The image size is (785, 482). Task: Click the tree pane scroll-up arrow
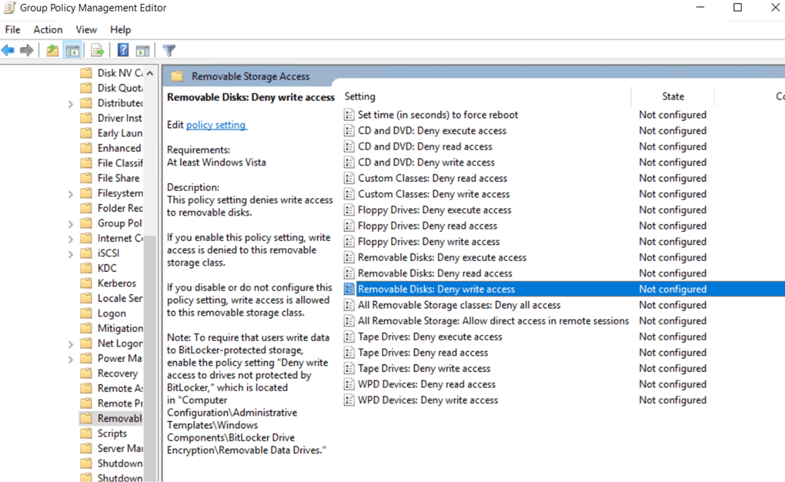click(150, 73)
